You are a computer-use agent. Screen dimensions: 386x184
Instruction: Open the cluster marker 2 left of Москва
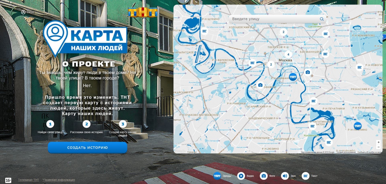click(x=271, y=64)
